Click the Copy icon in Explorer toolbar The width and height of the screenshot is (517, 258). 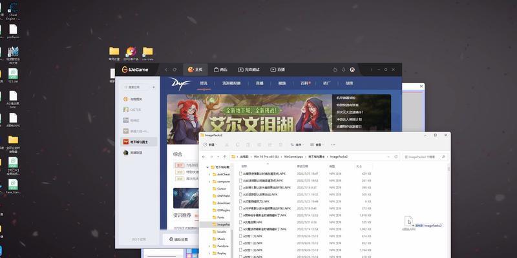(238, 144)
